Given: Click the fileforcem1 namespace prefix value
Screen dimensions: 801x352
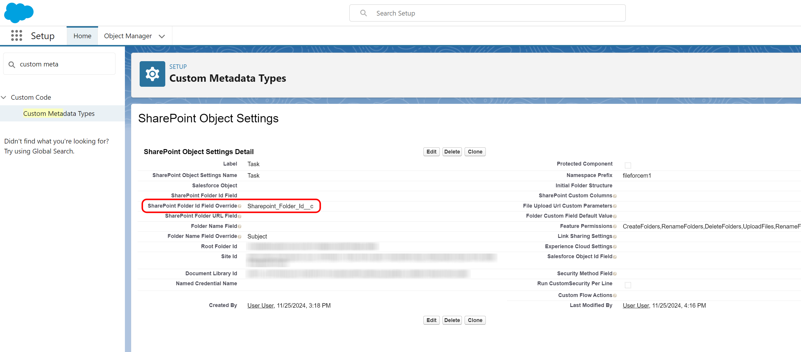Looking at the screenshot, I should click(x=637, y=175).
